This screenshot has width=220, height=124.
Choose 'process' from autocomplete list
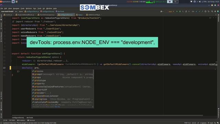63,71
